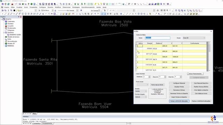Open the Sentido dropdown showing Horário
This screenshot has width=223, height=125.
141,91
